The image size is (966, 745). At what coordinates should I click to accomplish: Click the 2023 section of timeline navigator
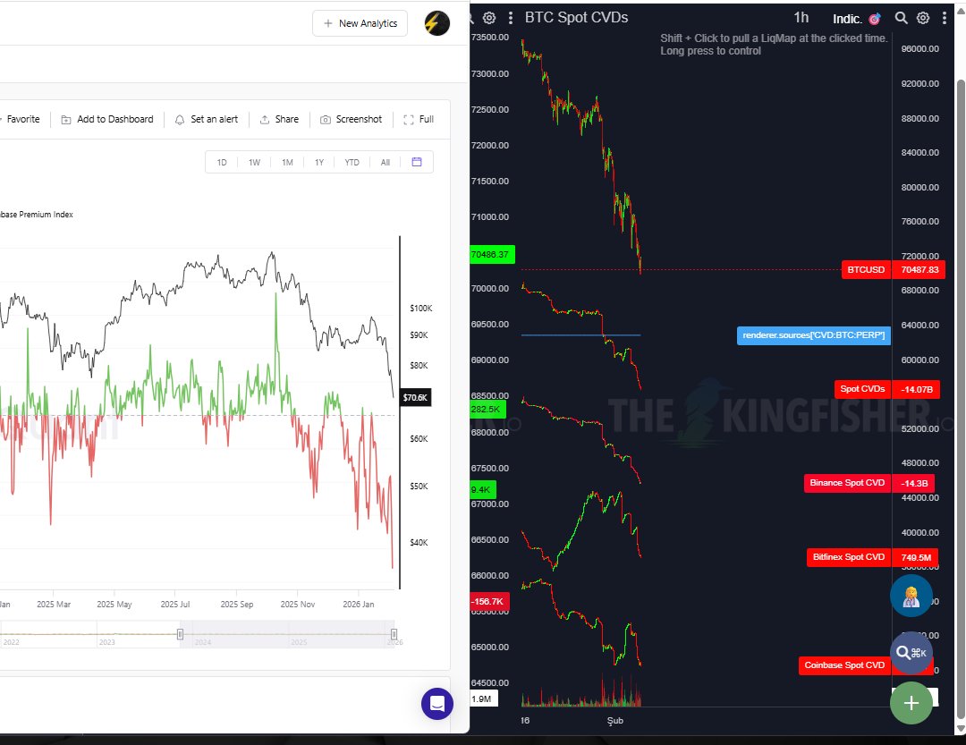point(106,642)
